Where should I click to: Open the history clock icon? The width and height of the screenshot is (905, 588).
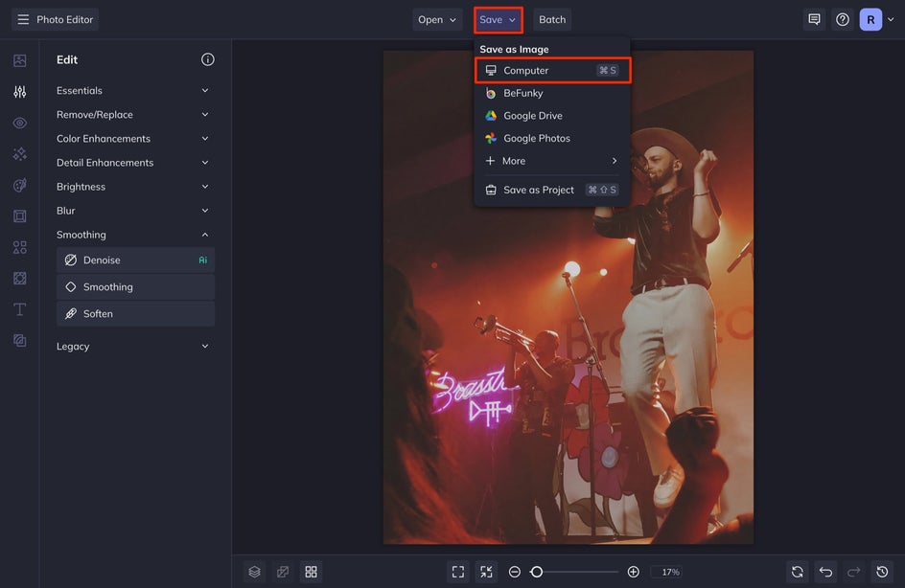pyautogui.click(x=883, y=572)
